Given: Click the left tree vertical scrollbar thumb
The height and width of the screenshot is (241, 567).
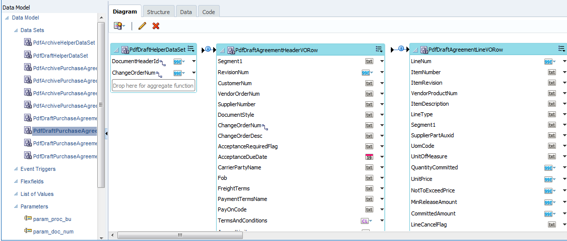Looking at the screenshot, I should click(101, 105).
